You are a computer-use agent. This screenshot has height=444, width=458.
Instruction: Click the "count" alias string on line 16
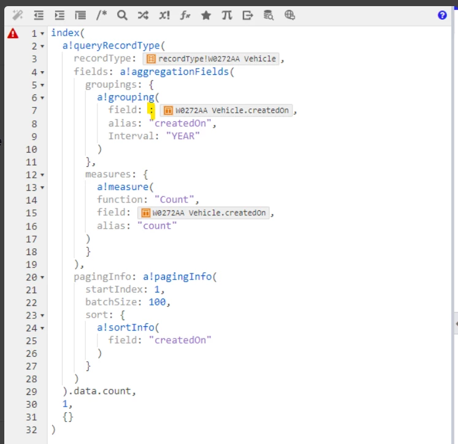coord(157,226)
